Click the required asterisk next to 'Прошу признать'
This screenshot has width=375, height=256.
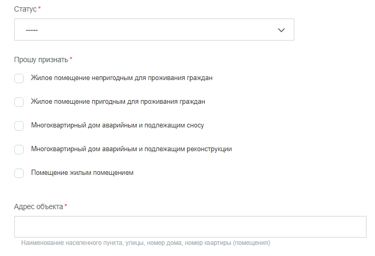point(71,58)
